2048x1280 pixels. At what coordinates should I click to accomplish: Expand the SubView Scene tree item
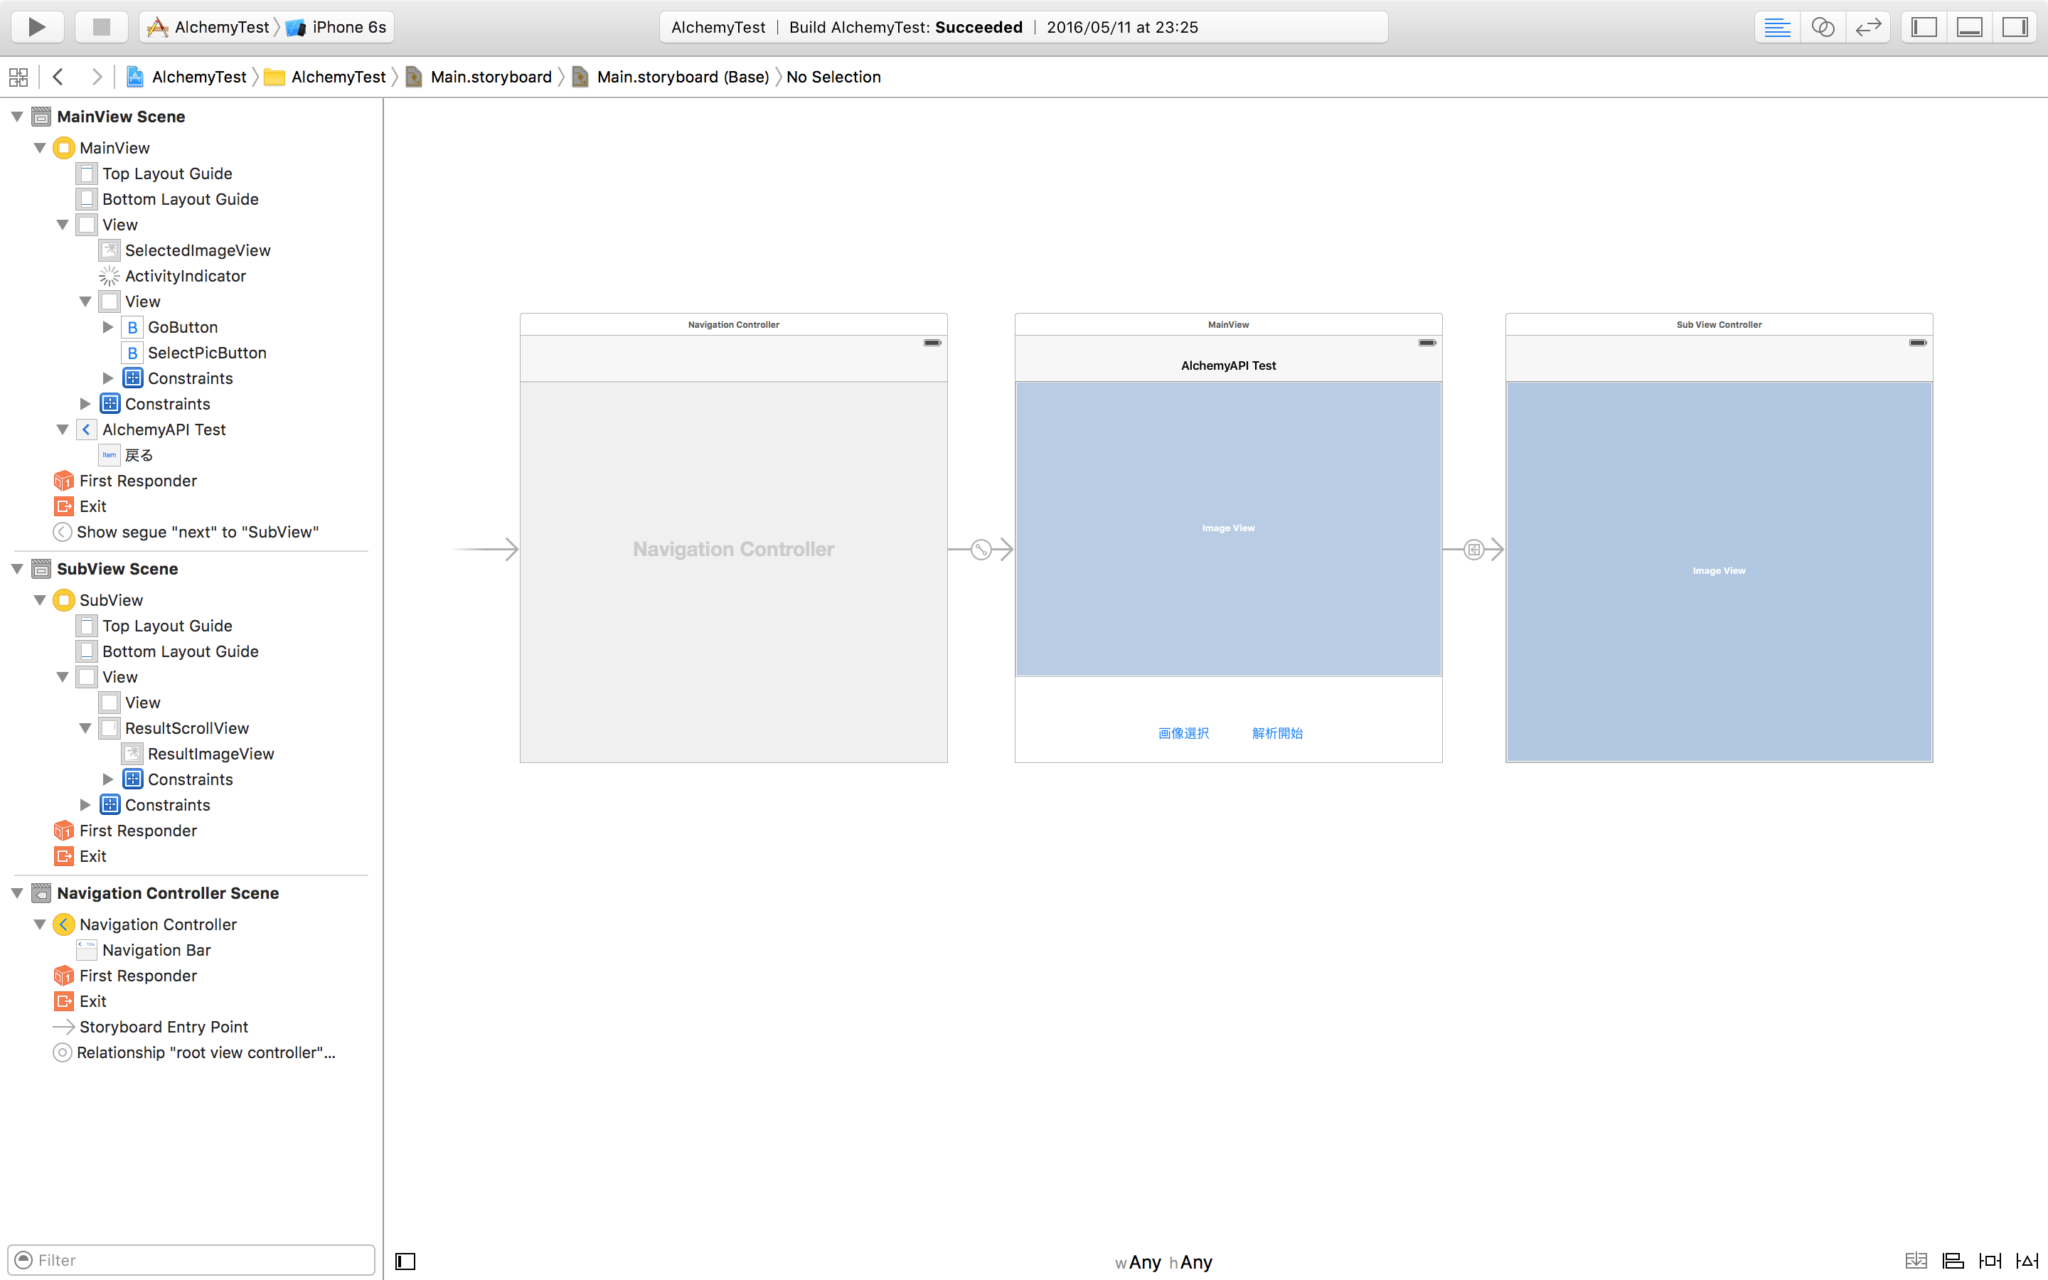[16, 569]
